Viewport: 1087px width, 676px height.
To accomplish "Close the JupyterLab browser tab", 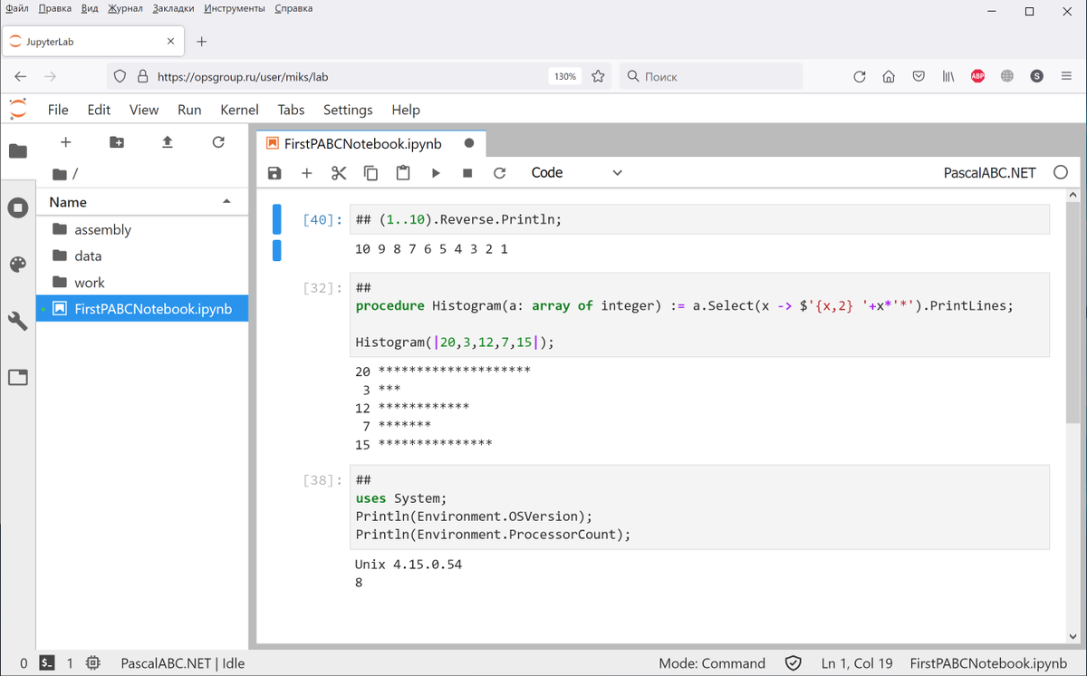I will tap(171, 42).
